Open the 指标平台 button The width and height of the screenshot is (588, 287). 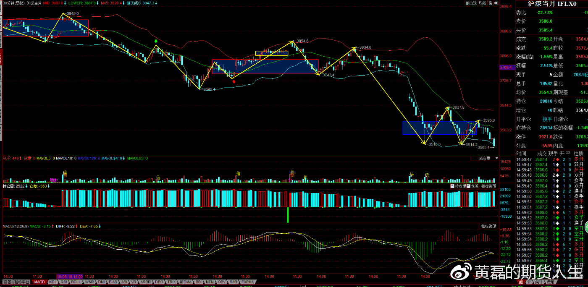coord(22,282)
